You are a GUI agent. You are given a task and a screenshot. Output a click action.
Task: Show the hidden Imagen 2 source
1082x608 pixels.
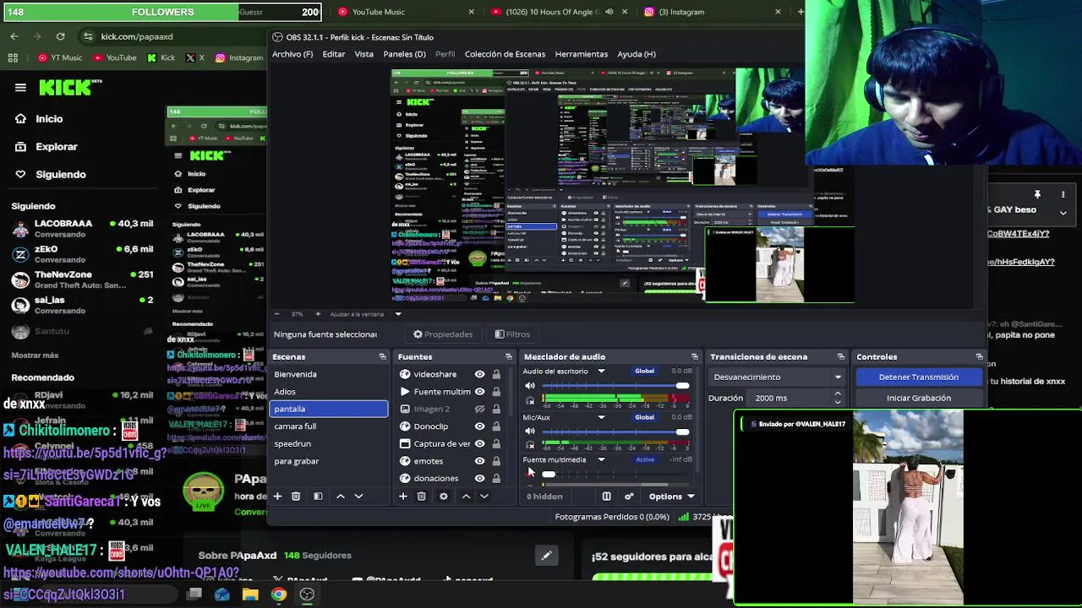(x=479, y=409)
